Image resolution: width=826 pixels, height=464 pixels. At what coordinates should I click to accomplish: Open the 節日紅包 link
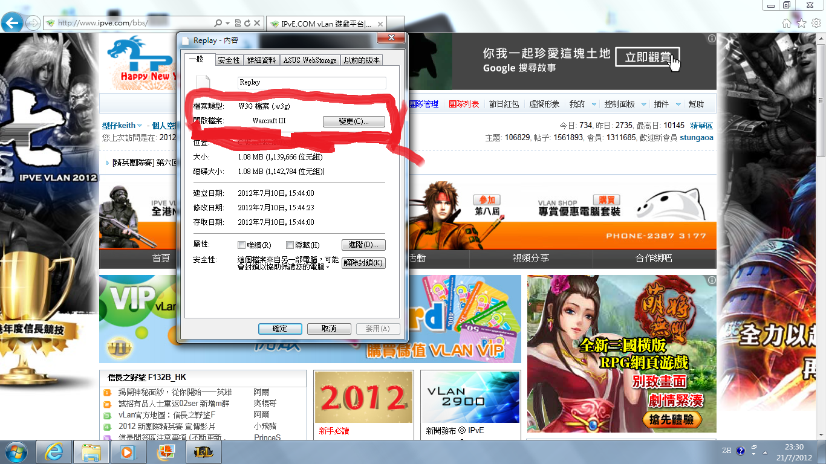pos(504,105)
